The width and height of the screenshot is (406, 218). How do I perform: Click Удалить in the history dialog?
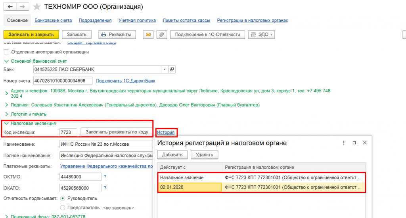coord(205,155)
